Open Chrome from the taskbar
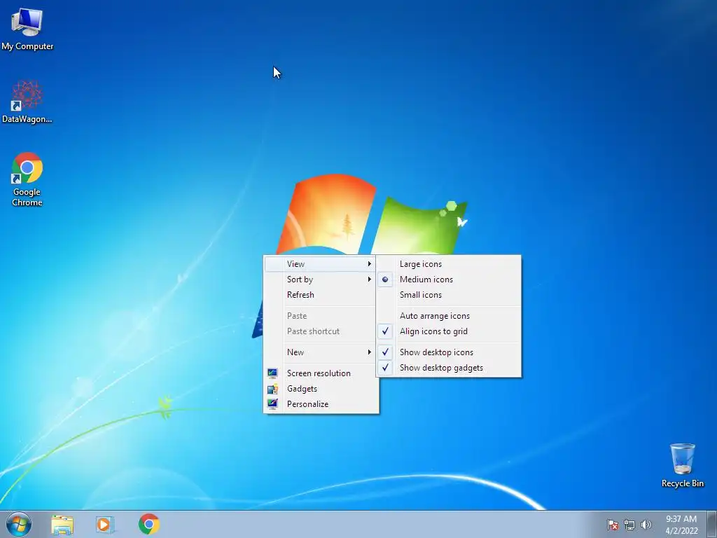The height and width of the screenshot is (538, 717). 149,524
